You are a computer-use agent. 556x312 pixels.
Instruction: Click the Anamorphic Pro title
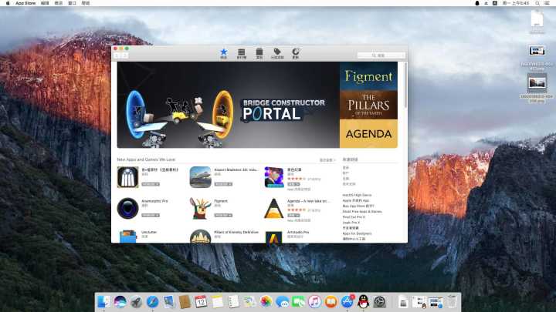point(154,201)
